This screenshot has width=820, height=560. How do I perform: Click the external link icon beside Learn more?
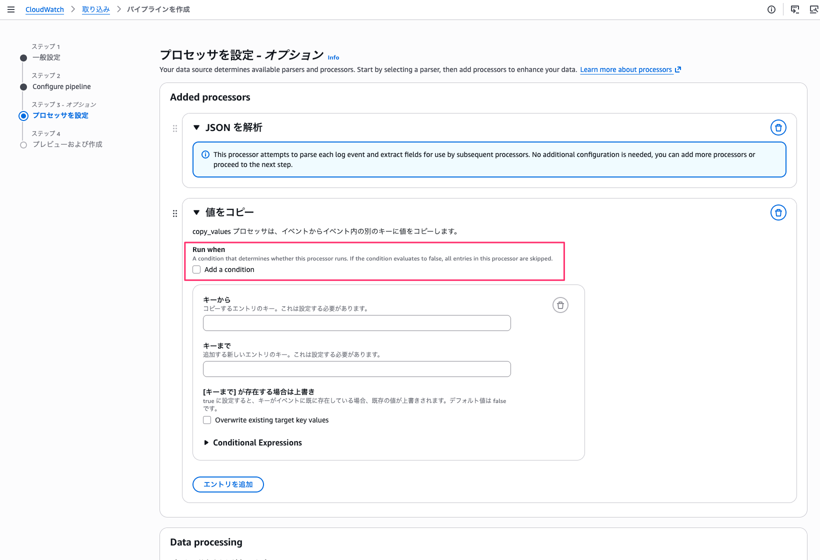pyautogui.click(x=678, y=69)
